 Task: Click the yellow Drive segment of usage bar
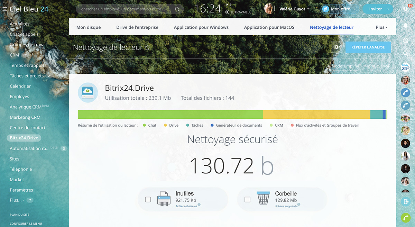316,115
